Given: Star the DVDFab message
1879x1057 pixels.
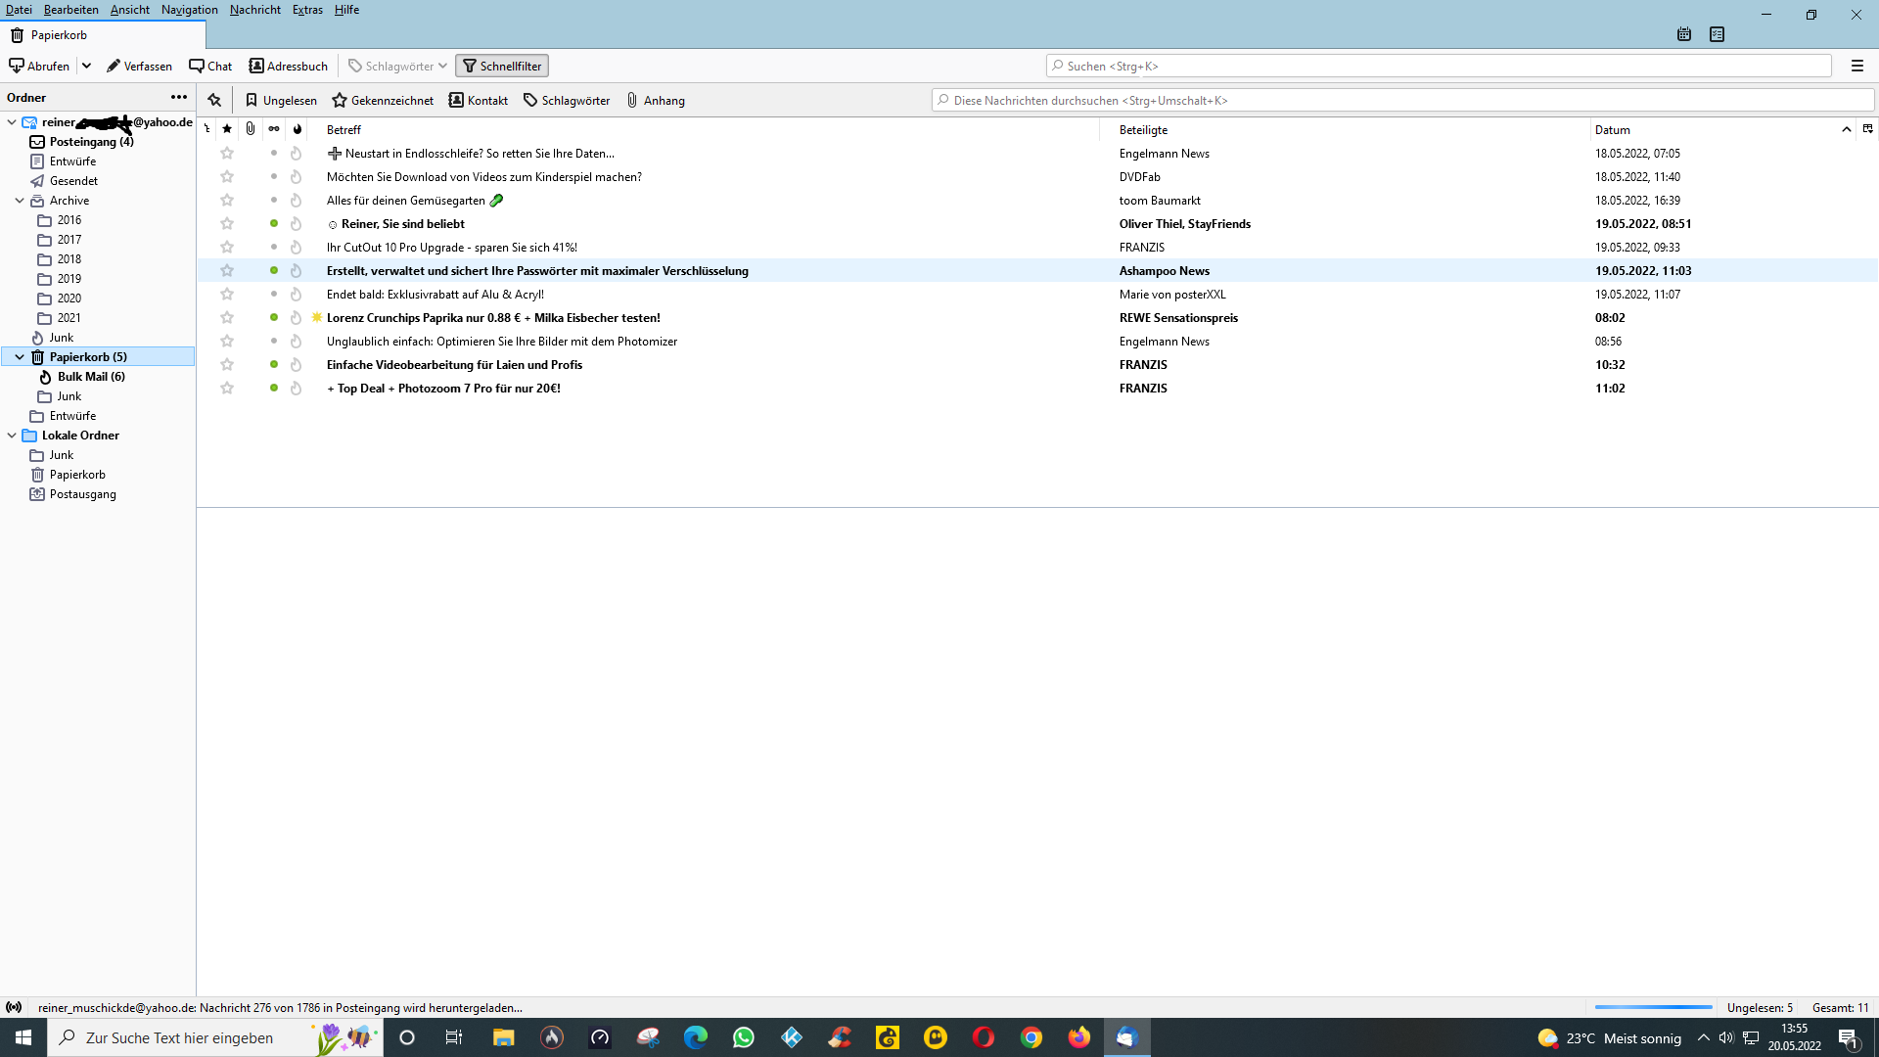Looking at the screenshot, I should point(227,177).
